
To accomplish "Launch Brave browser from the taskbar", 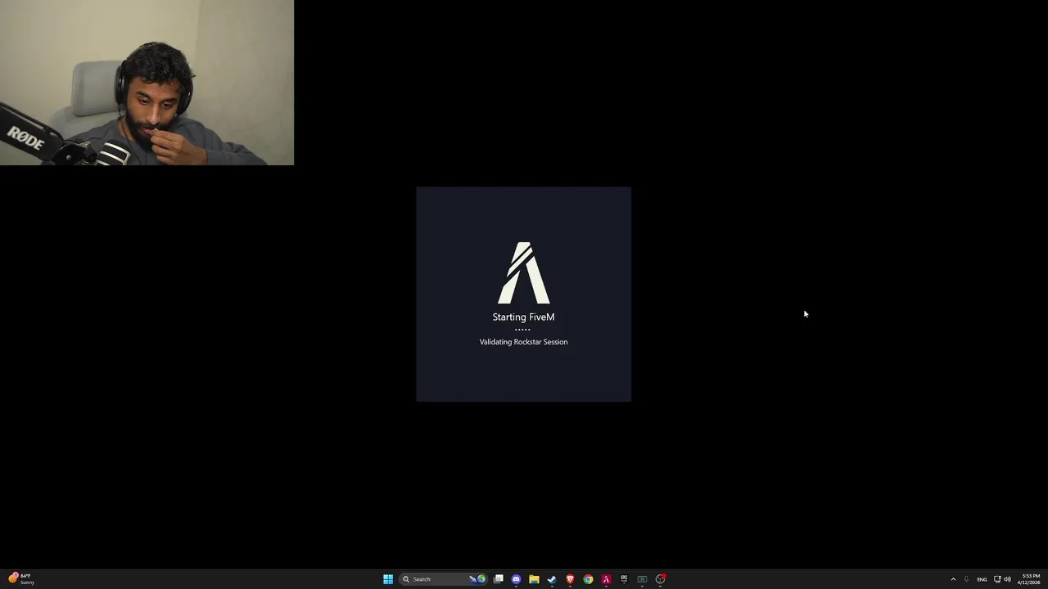I will [570, 579].
